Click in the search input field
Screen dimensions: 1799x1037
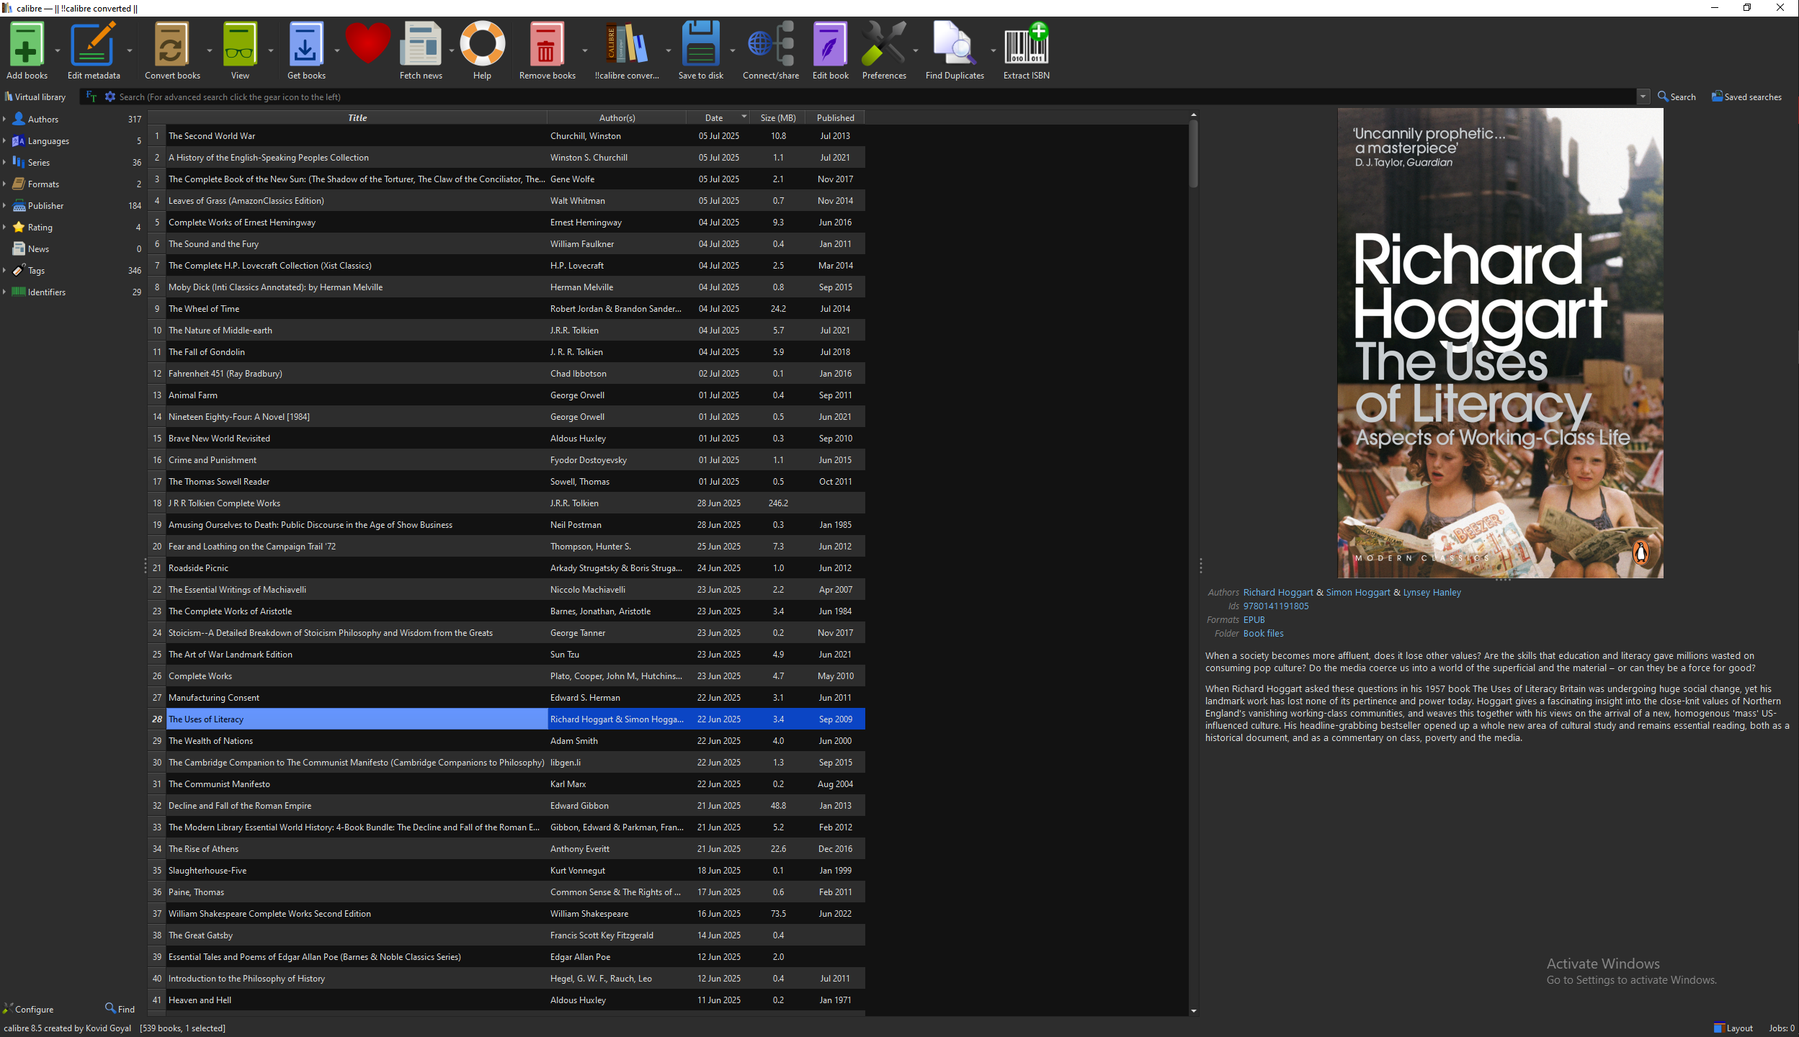tap(875, 96)
